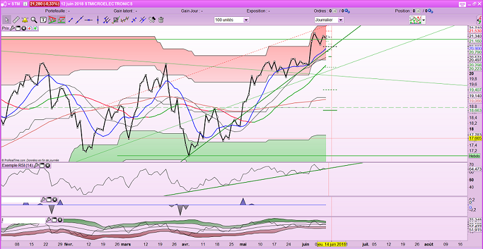Image resolution: width=483 pixels, height=249 pixels.
Task: Click the keyboard icon in title bar
Action: tap(462, 4)
